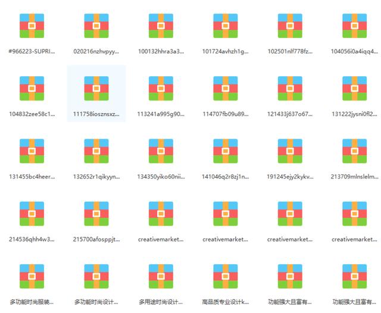Select the 134350yiko60nii... archive icon
This screenshot has width=381, height=313.
[161, 151]
